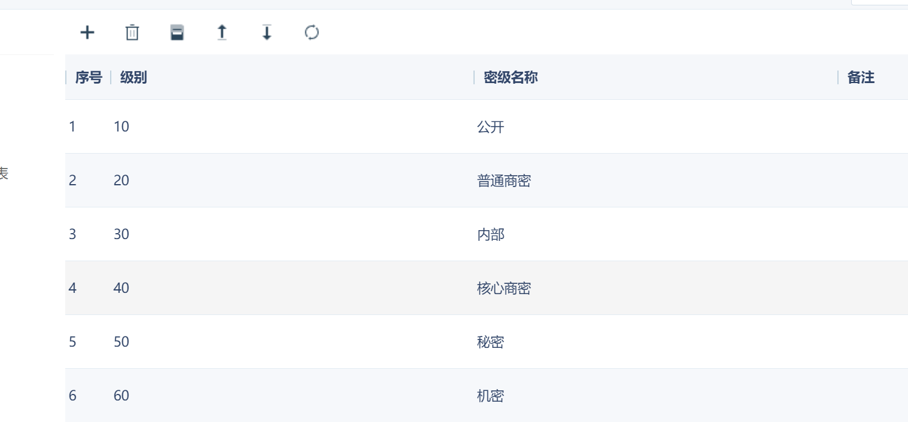Click the save disk icon
Screen dimensions: 908x422
pyautogui.click(x=177, y=33)
